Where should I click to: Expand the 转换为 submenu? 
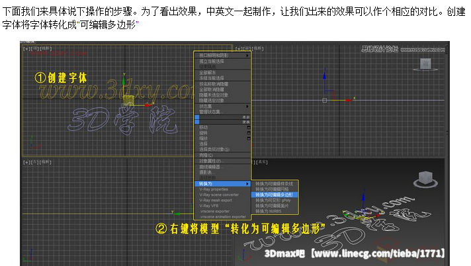click(x=222, y=184)
